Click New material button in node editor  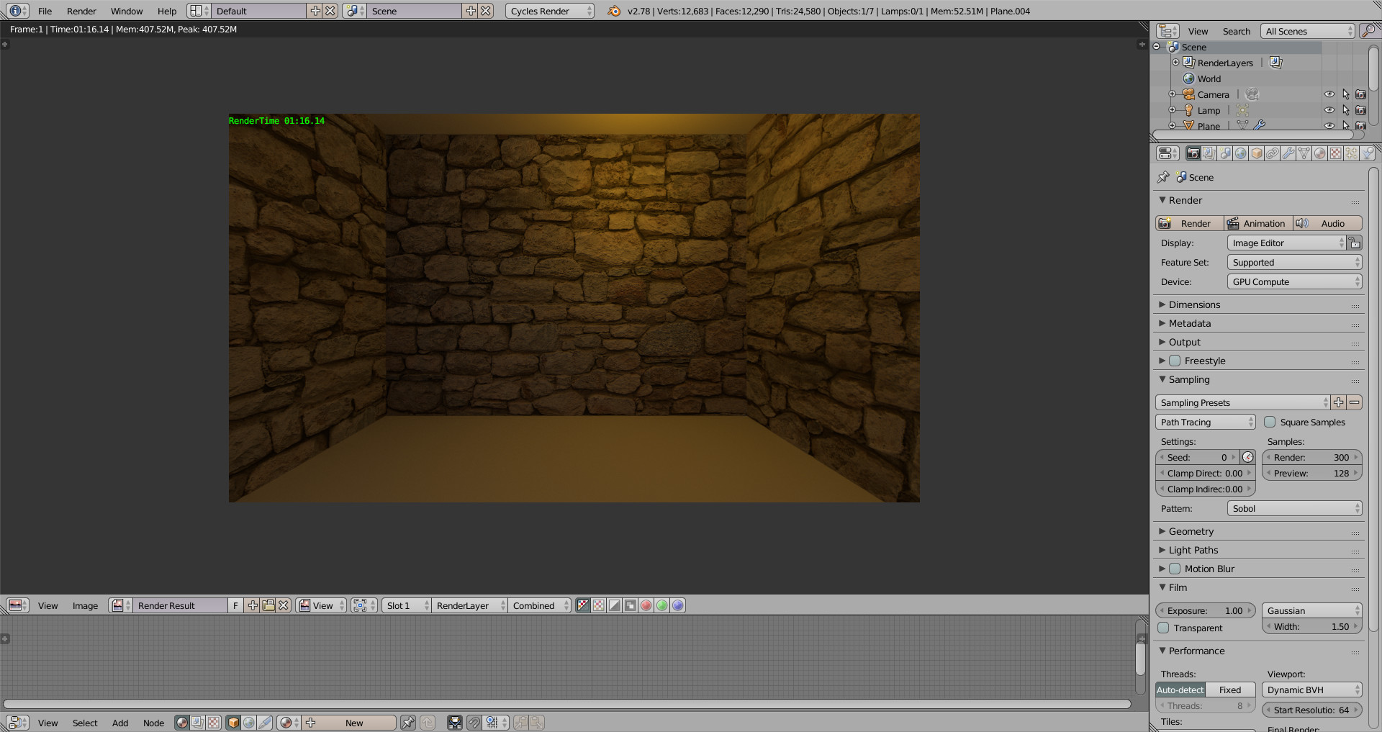click(348, 723)
